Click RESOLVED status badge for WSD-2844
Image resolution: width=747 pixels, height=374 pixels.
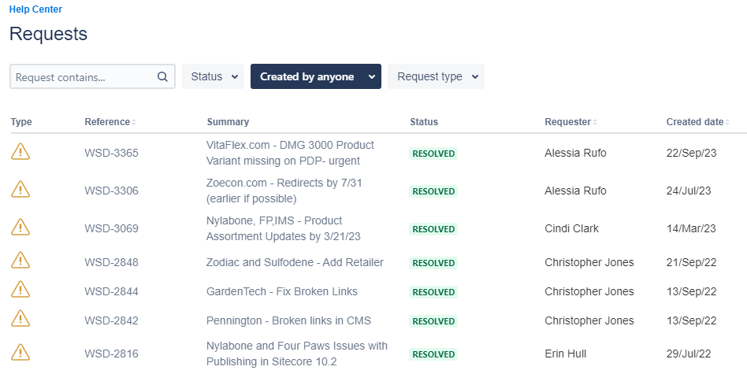[433, 292]
